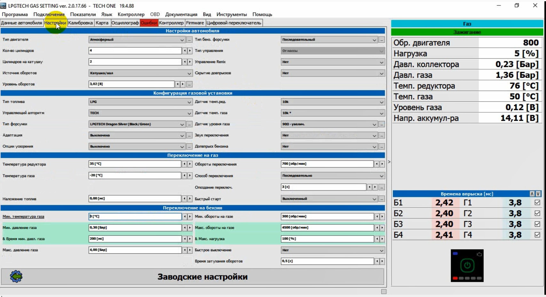Expand the Управляющий алгоритм dropdown
This screenshot has width=546, height=297.
[140, 113]
